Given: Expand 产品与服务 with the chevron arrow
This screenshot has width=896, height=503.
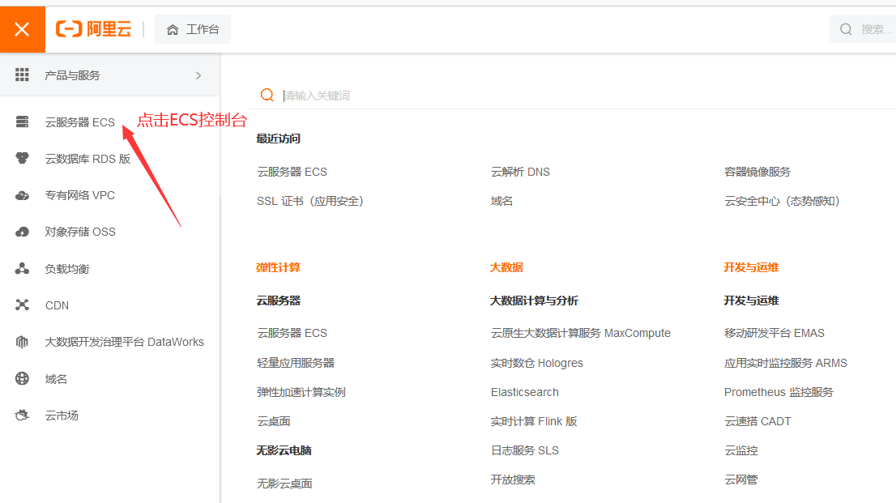Looking at the screenshot, I should point(198,75).
